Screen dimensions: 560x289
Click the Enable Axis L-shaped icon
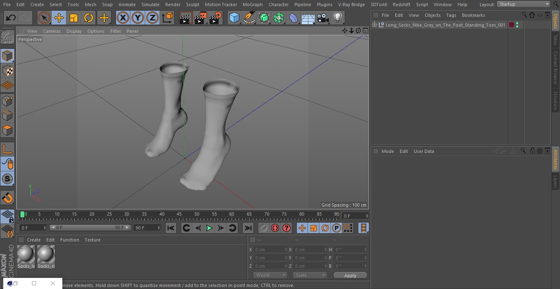click(x=7, y=149)
